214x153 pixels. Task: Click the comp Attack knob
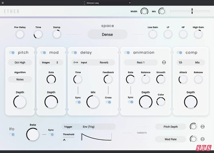point(183,79)
